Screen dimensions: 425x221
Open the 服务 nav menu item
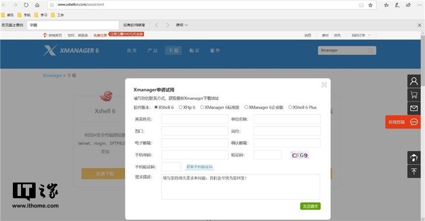click(215, 50)
